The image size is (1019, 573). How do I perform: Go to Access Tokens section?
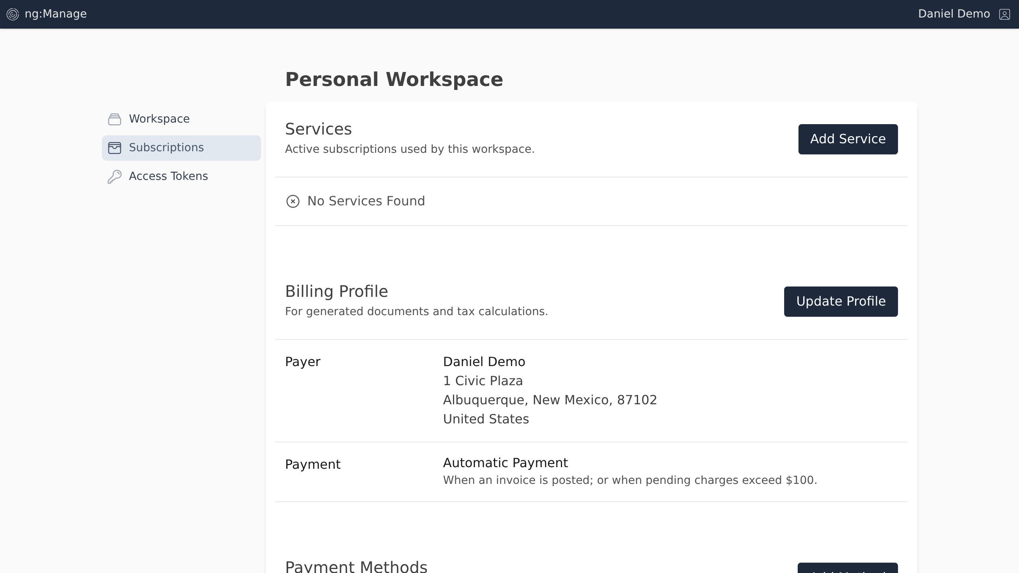pyautogui.click(x=168, y=176)
